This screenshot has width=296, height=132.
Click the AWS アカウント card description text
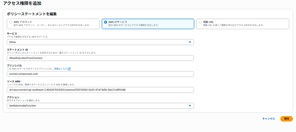52,25
